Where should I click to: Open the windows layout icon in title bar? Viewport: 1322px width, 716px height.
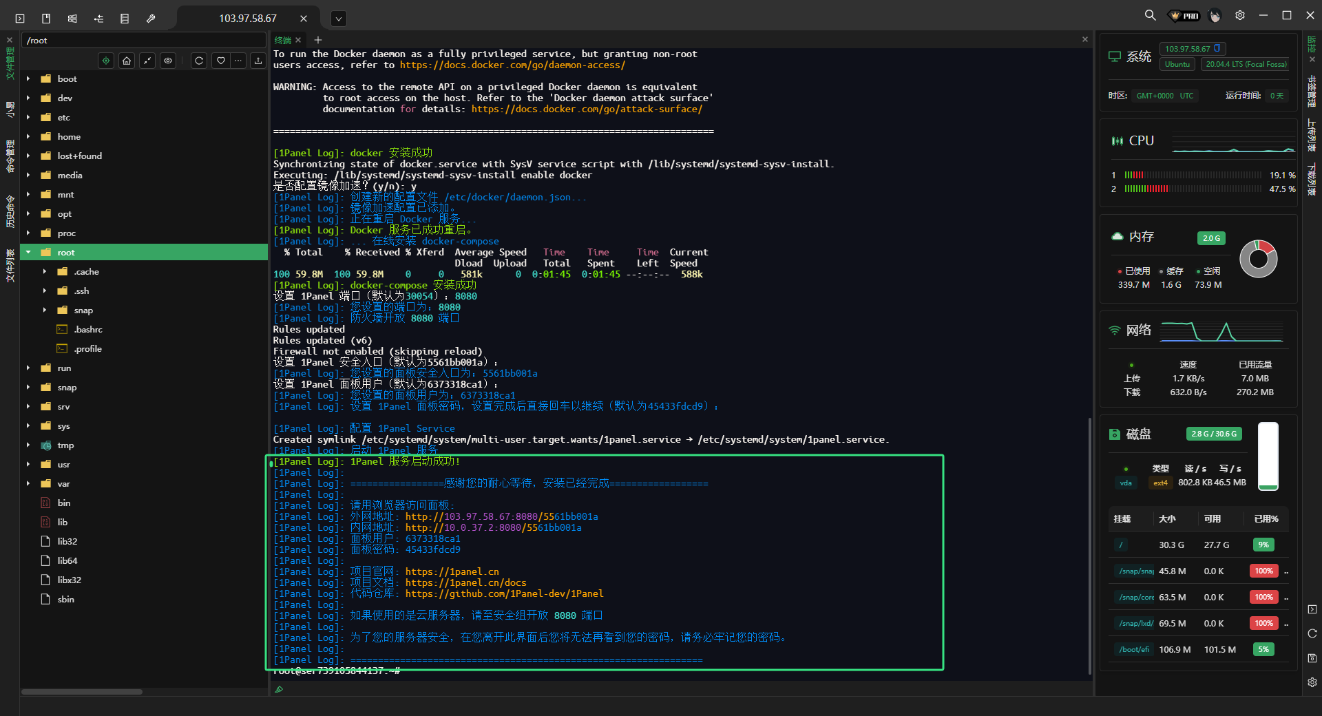click(72, 19)
